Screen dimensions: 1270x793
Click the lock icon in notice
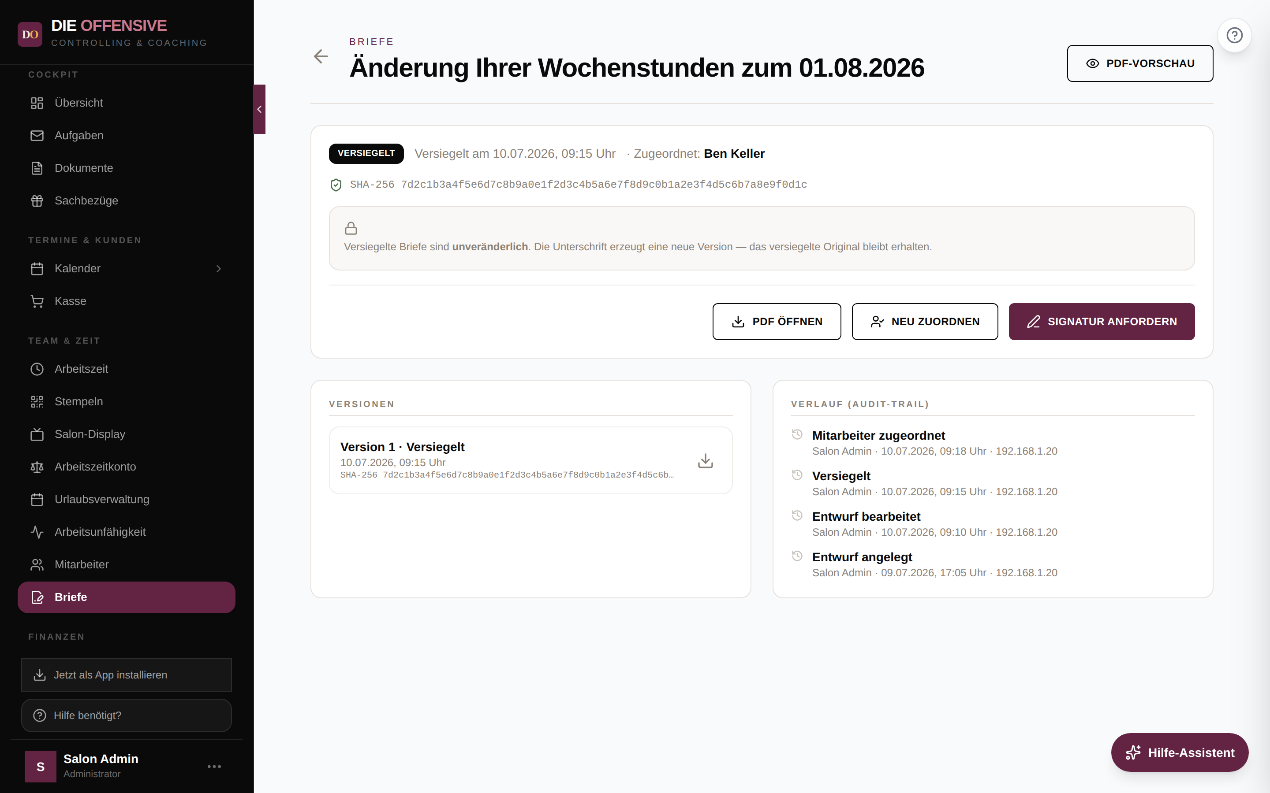pos(351,228)
